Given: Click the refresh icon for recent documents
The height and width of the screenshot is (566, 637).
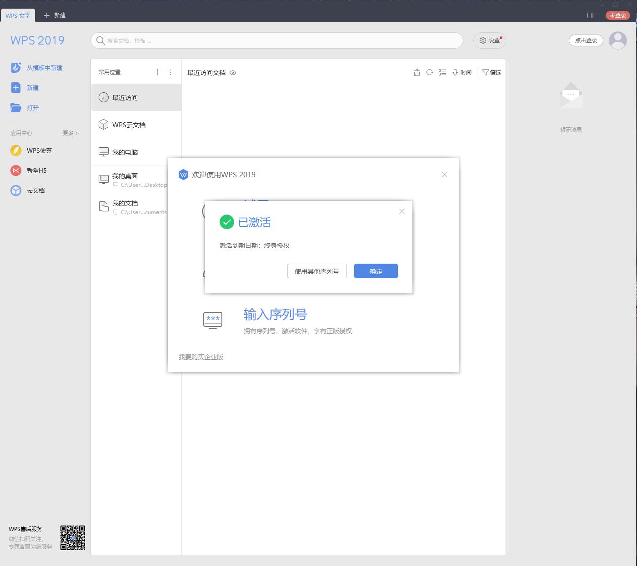Looking at the screenshot, I should tap(429, 72).
